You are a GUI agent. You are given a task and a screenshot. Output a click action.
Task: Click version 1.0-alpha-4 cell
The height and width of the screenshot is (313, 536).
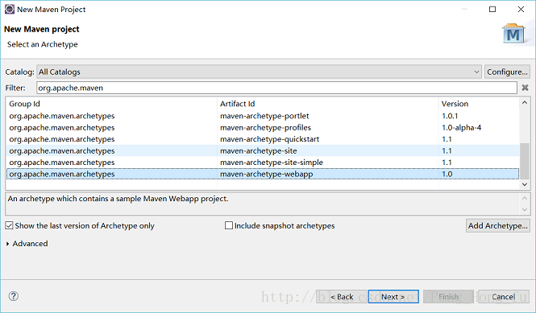(x=461, y=128)
